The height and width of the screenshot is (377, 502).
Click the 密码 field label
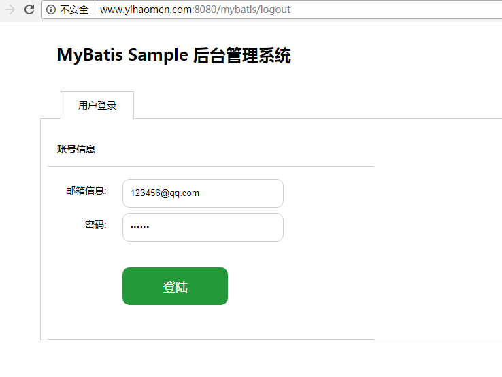(x=96, y=225)
